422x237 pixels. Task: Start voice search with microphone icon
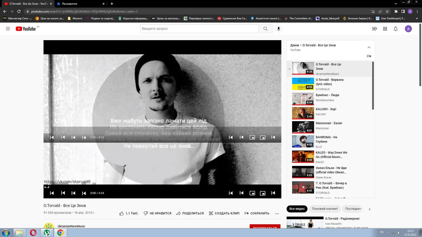[279, 29]
